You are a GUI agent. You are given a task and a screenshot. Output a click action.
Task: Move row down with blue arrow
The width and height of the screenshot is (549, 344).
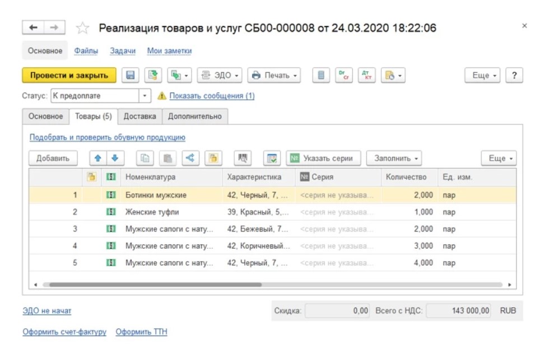click(115, 159)
